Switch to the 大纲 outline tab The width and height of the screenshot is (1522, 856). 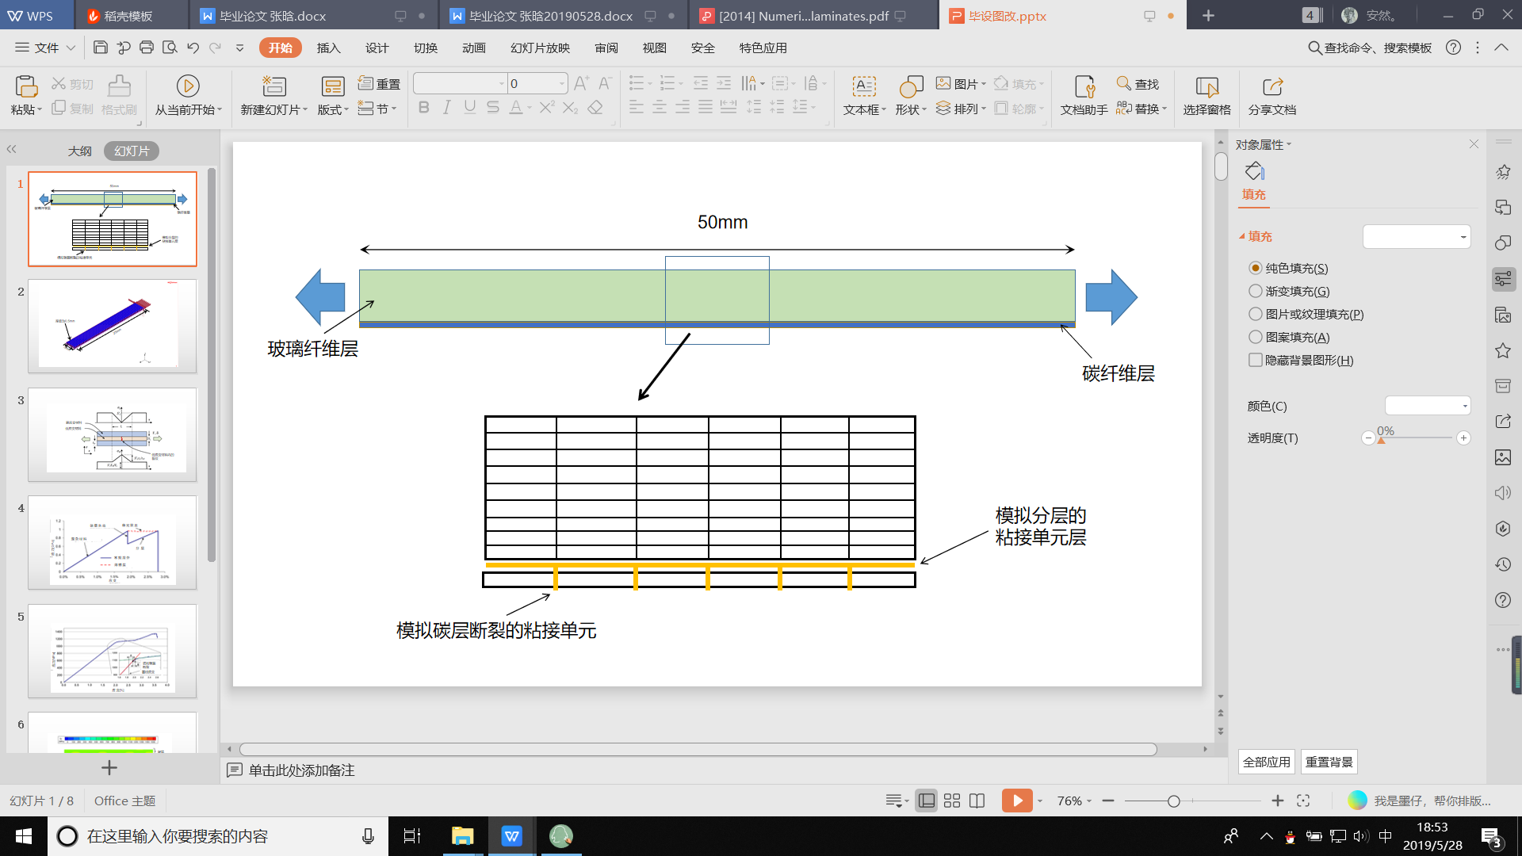click(x=79, y=151)
